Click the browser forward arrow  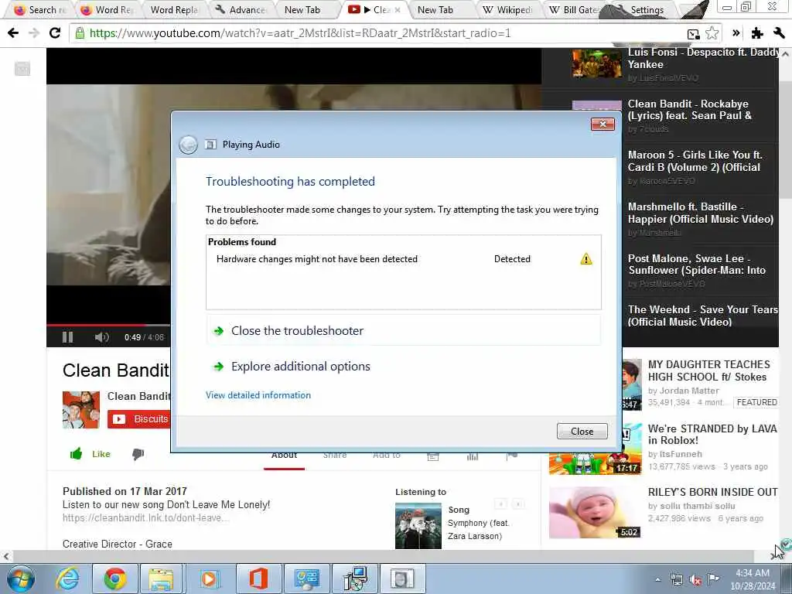[34, 33]
